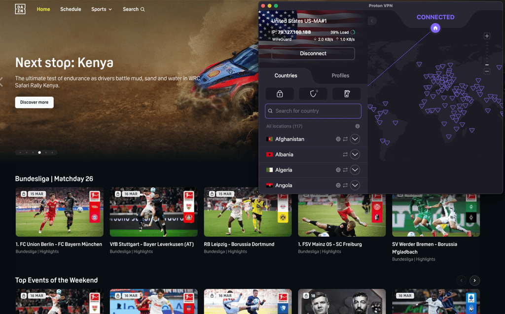
Task: Open the Sports dropdown in DAZN navigation
Action: click(x=102, y=9)
